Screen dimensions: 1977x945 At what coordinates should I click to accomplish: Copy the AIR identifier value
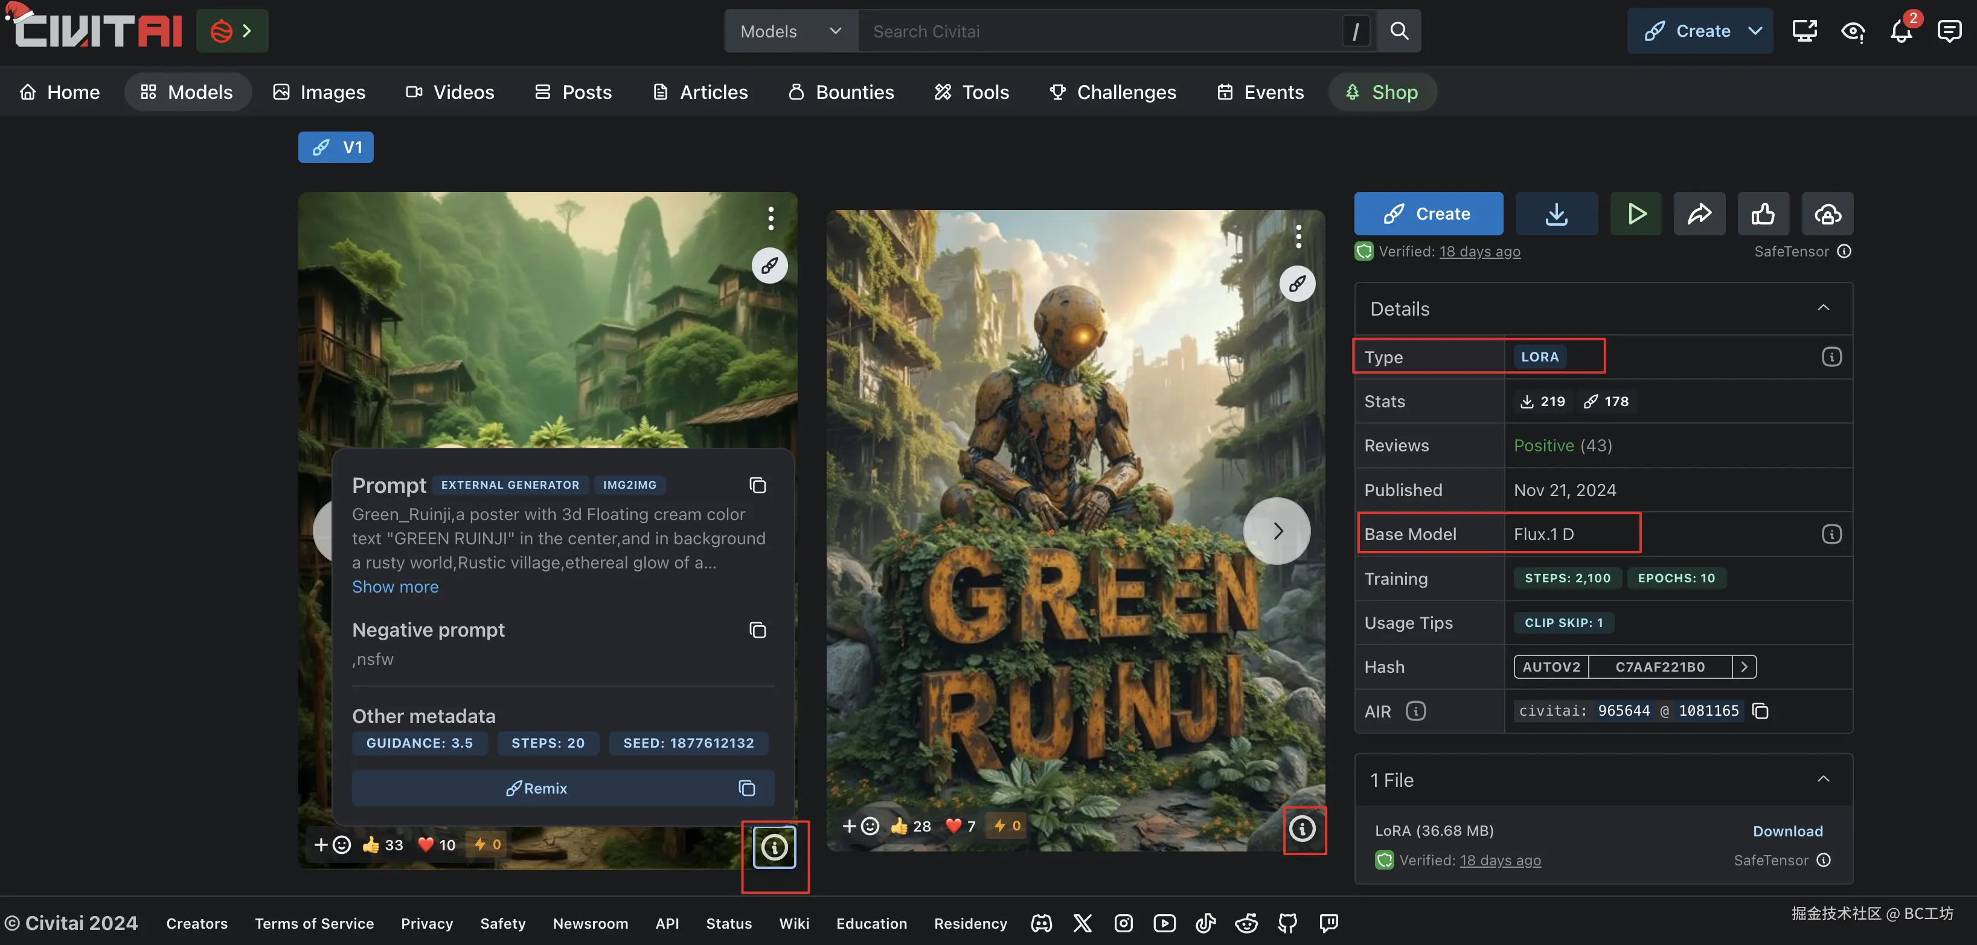(x=1761, y=711)
